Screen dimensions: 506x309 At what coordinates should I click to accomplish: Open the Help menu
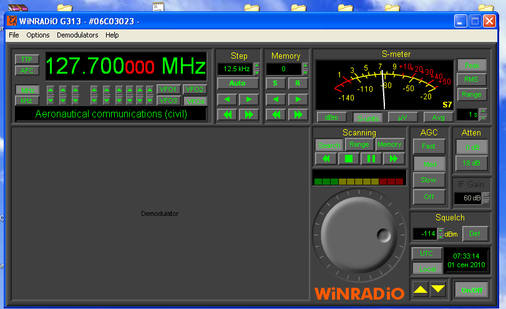[112, 35]
